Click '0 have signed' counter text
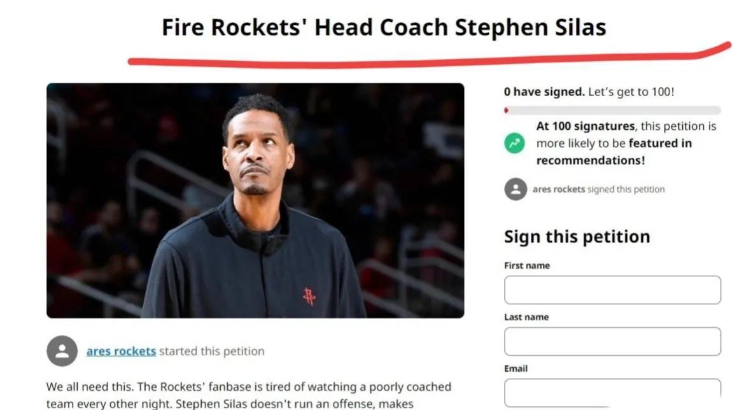Screen dimensions: 751x410 (x=544, y=92)
